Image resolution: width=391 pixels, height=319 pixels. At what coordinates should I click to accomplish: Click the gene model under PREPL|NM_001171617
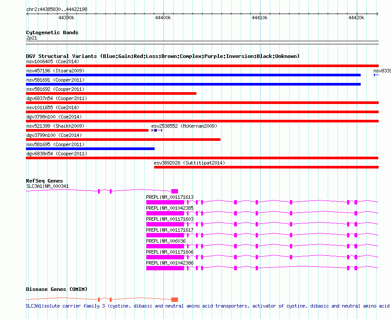[x=262, y=235]
